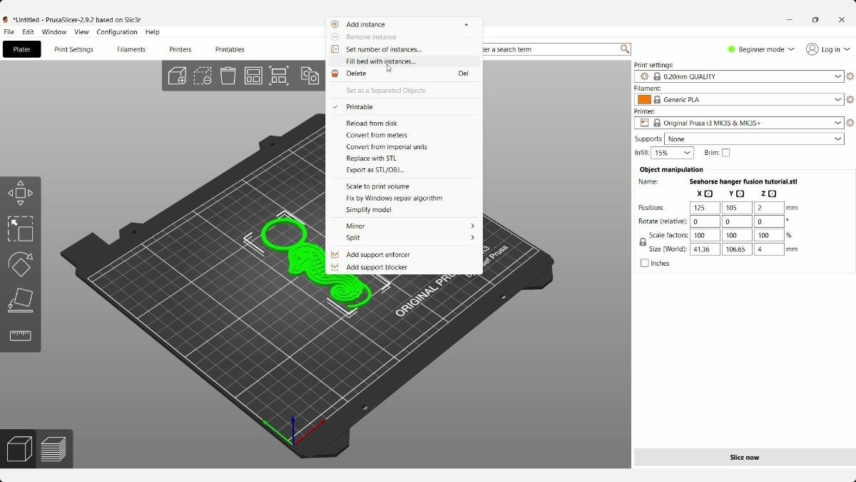
Task: Switch to 3D editor view cube icon
Action: click(x=19, y=449)
